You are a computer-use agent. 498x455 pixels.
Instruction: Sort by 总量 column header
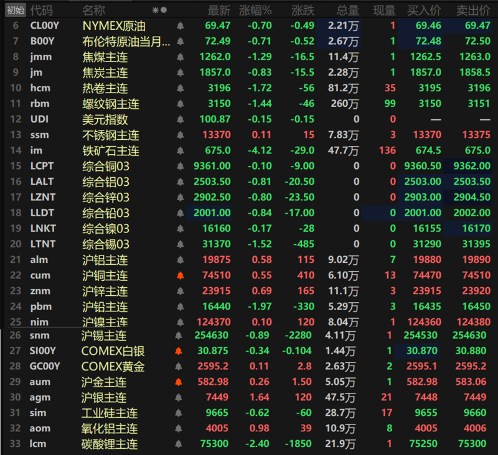tap(348, 11)
